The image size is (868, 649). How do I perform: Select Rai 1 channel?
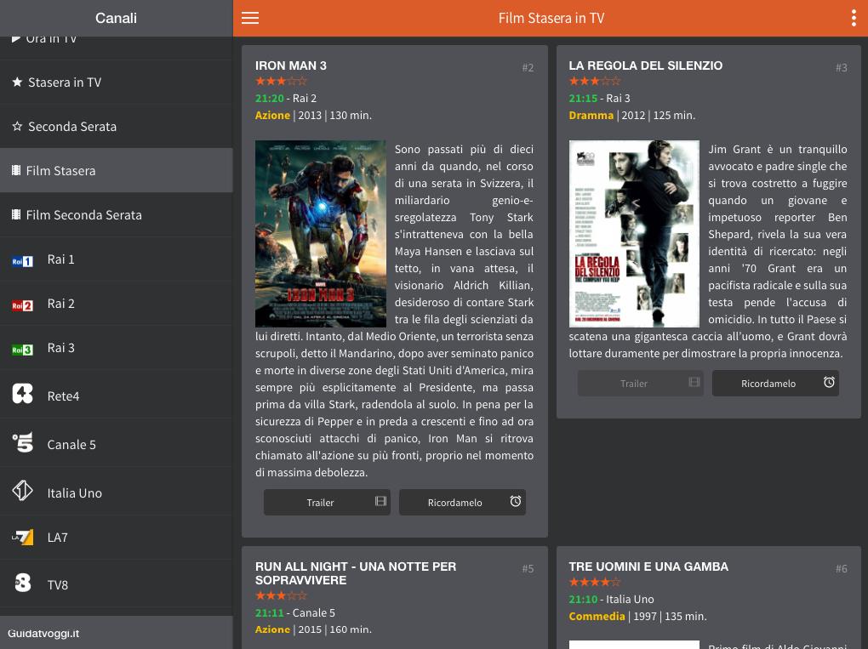point(117,259)
